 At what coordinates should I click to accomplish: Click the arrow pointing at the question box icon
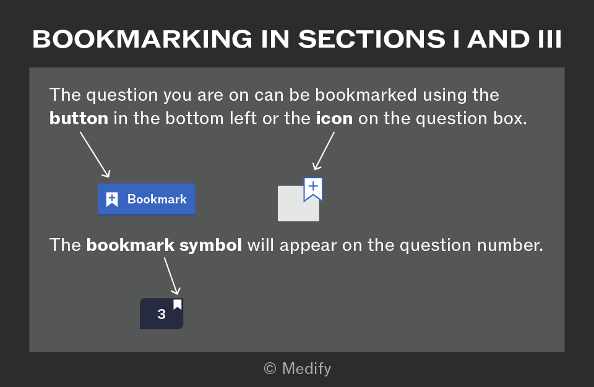click(x=324, y=151)
